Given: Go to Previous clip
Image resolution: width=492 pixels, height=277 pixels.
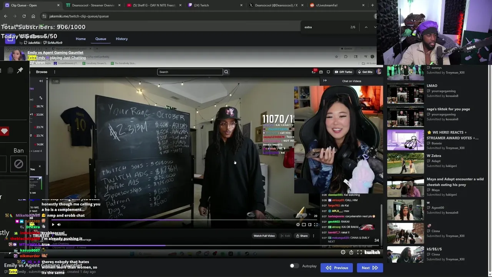Looking at the screenshot, I should [x=337, y=268].
